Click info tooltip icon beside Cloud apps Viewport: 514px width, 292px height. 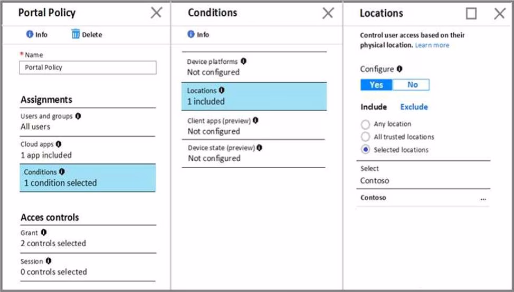click(59, 144)
